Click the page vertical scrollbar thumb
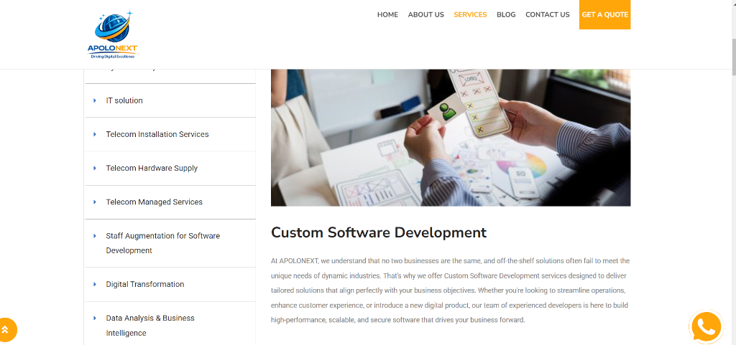Screen dimensions: 736x345 pyautogui.click(x=734, y=56)
